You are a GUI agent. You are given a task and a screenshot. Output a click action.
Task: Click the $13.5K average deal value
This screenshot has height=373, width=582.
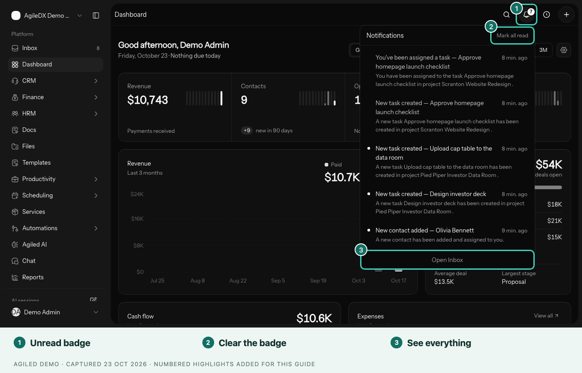tap(444, 282)
